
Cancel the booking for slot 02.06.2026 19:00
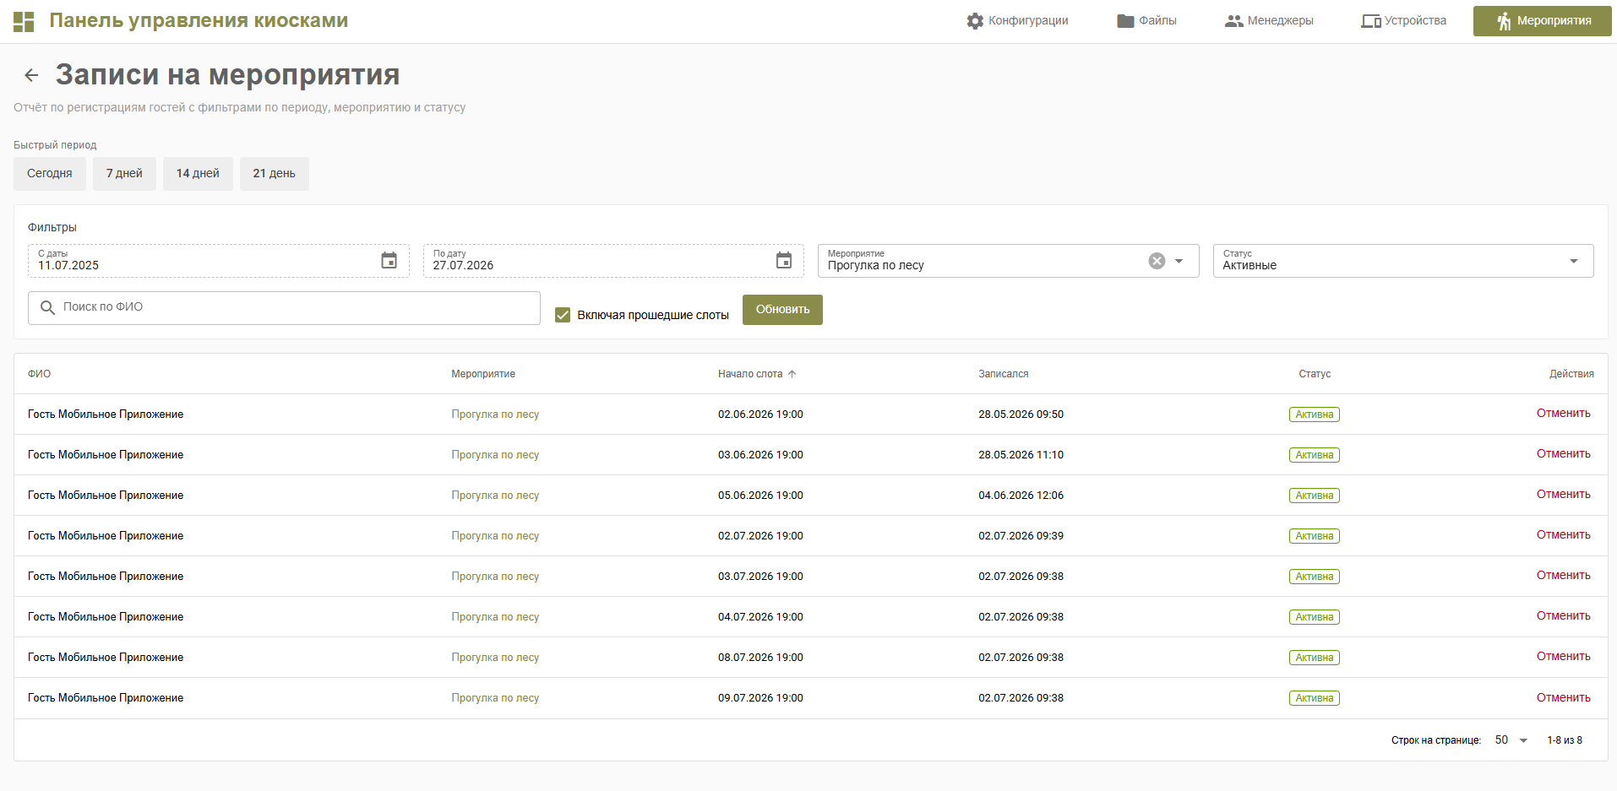[x=1564, y=414]
